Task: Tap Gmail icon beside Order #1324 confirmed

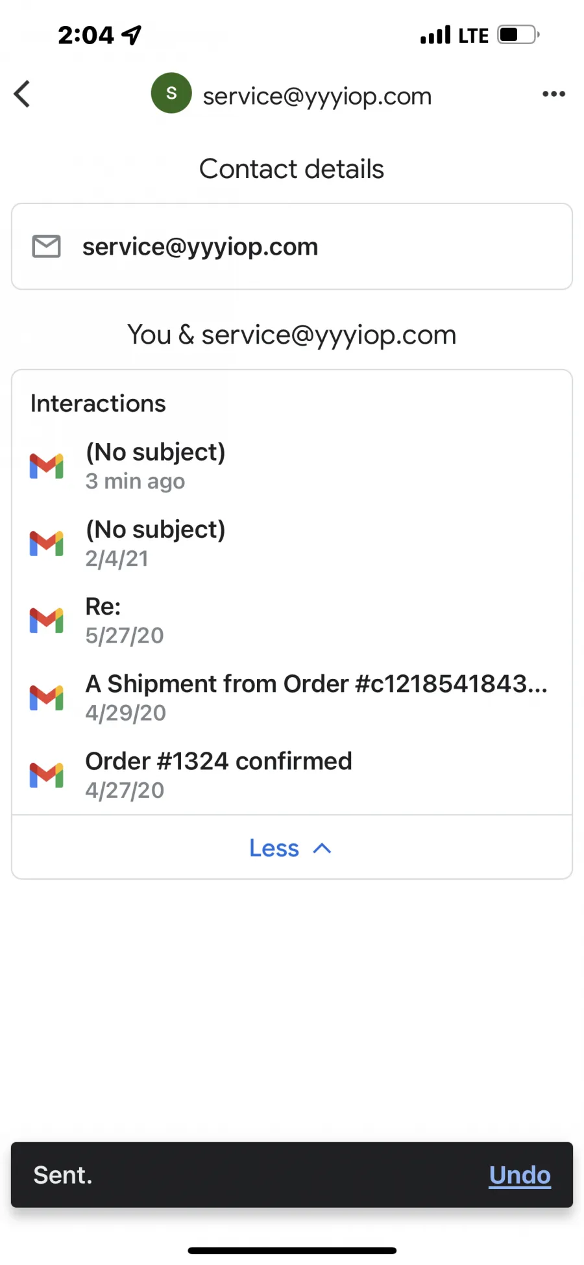Action: (x=47, y=775)
